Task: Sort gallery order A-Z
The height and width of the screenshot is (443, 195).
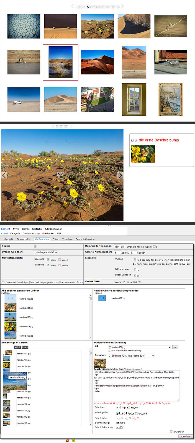Action: tap(17, 347)
